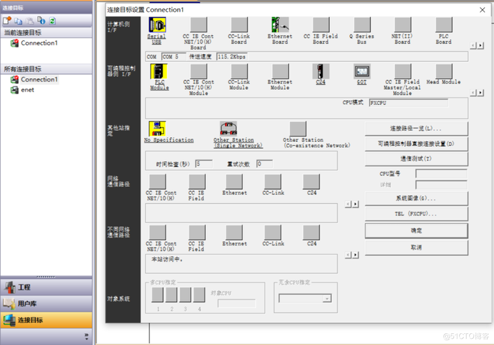The width and height of the screenshot is (494, 345).
Task: Click right arrow beside network route row
Action: tap(355, 204)
